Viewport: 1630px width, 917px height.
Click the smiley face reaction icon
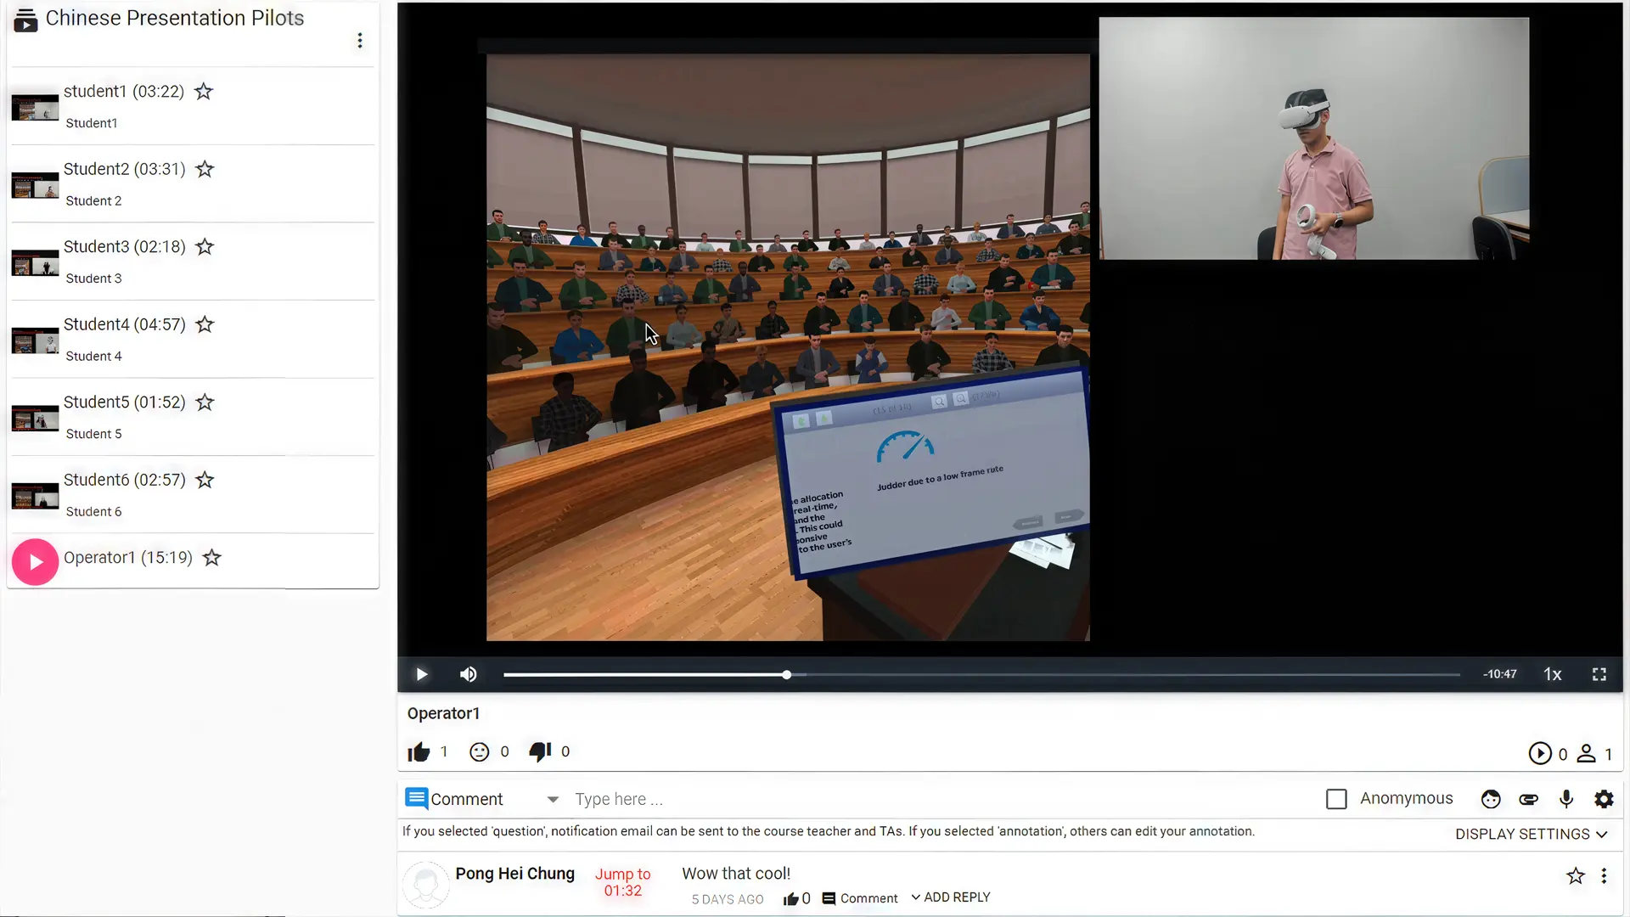[479, 751]
